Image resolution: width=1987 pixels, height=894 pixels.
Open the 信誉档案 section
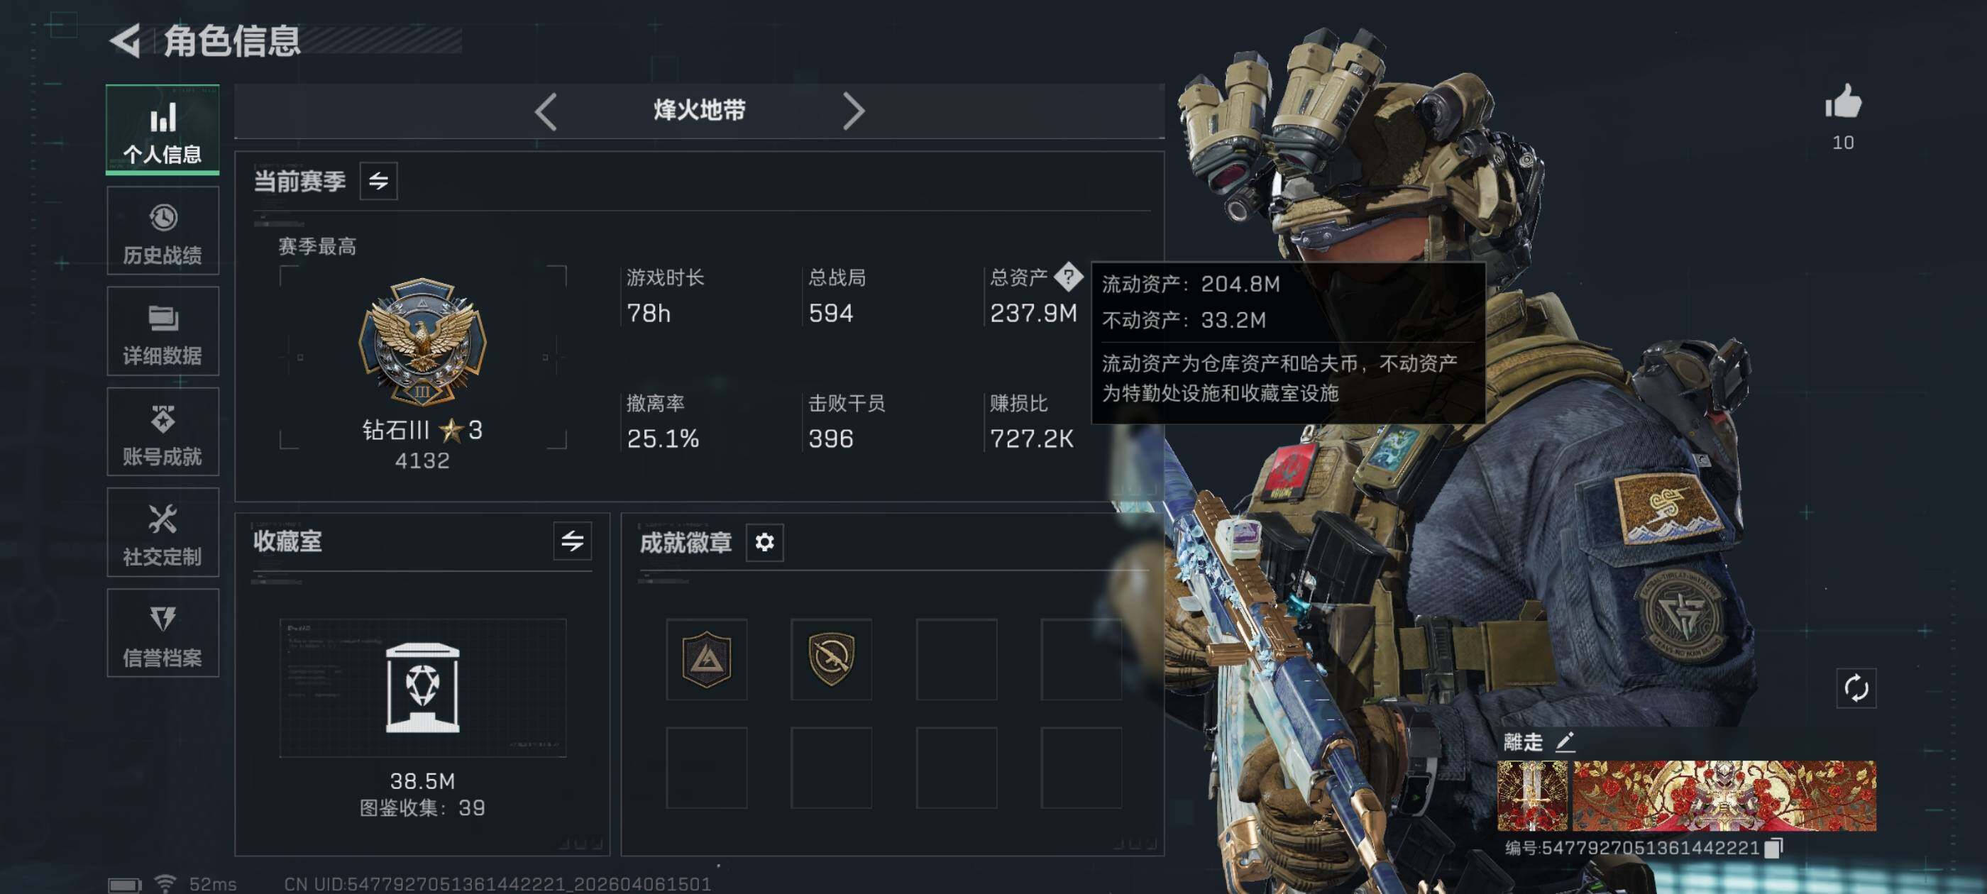click(x=163, y=634)
